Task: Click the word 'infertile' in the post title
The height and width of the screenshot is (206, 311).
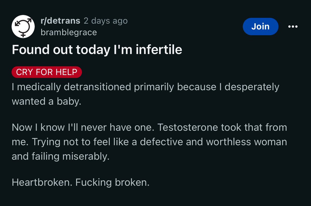Action: pyautogui.click(x=159, y=50)
